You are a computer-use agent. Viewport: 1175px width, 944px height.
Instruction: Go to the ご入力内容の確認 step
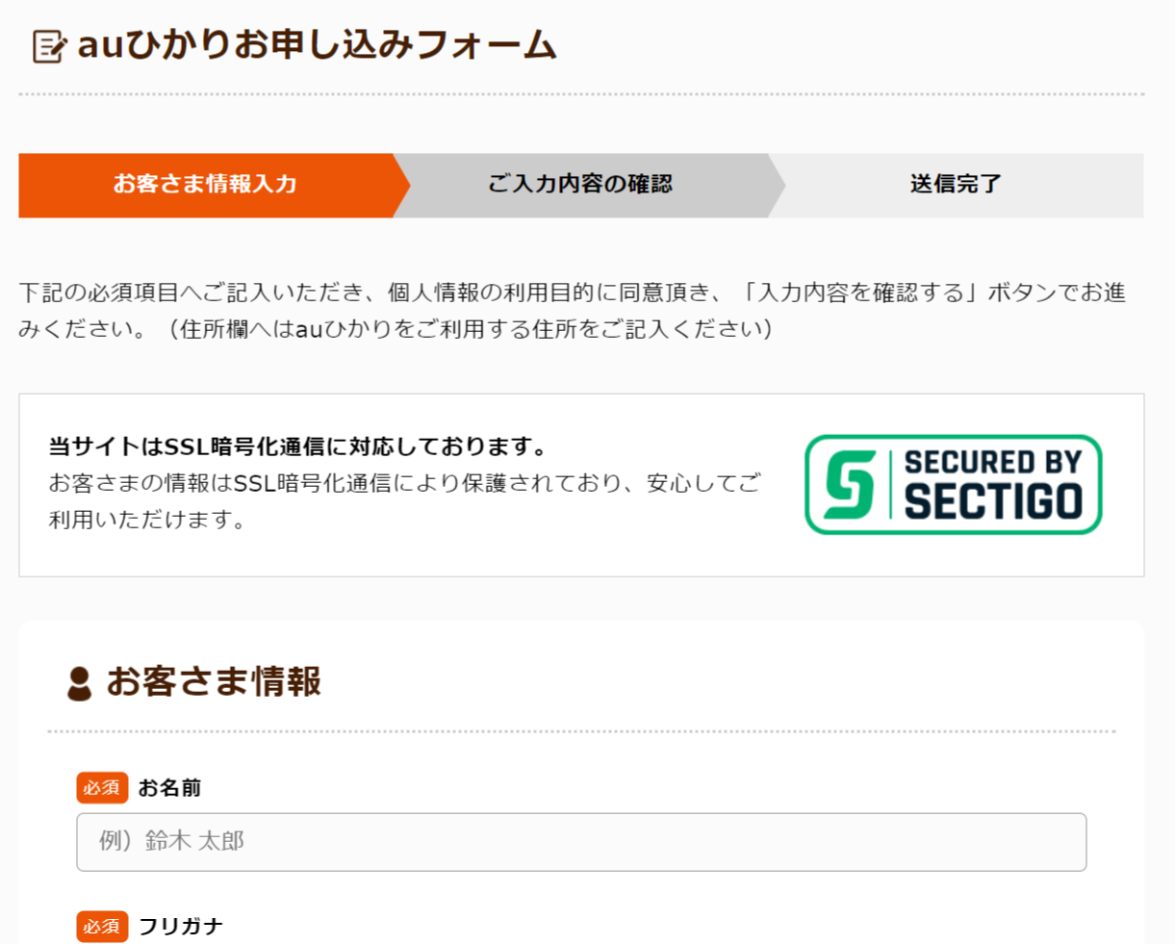580,185
